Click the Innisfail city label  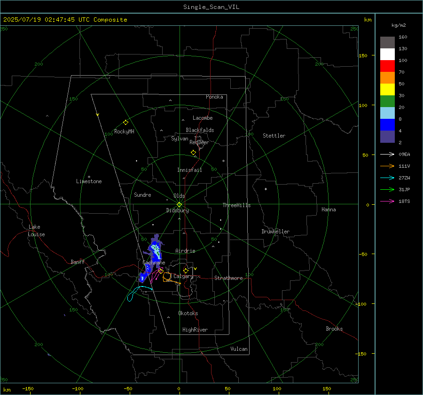tap(189, 170)
